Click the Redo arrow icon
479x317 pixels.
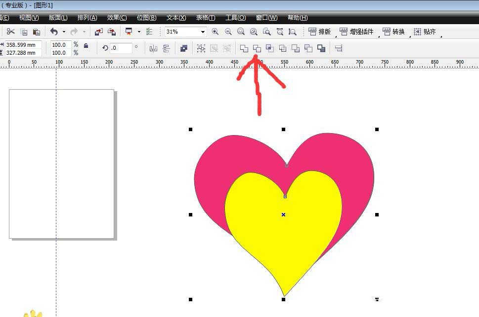click(x=74, y=32)
